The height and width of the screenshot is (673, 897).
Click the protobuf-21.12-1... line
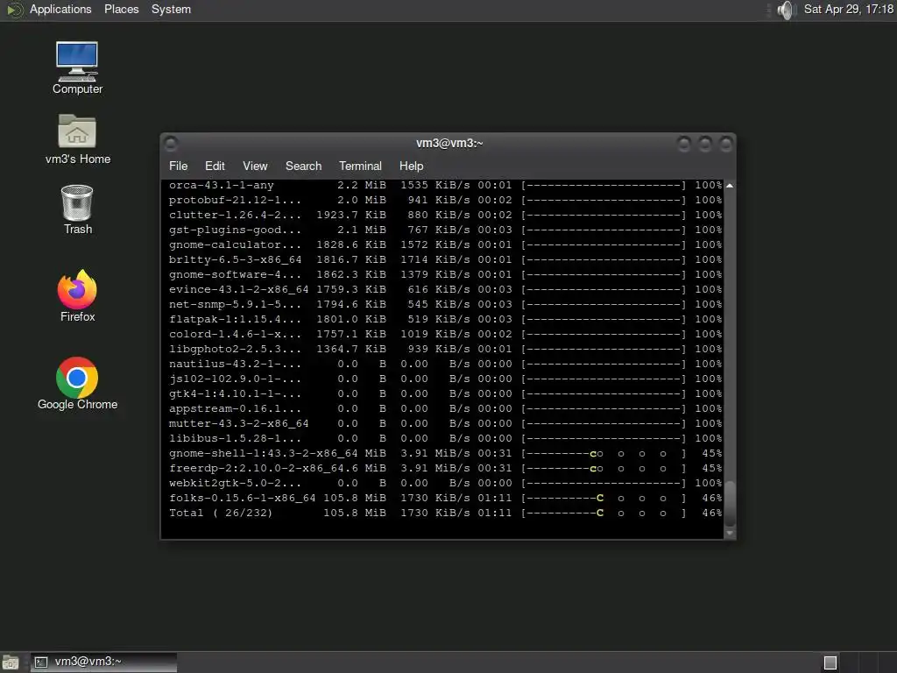tap(445, 201)
